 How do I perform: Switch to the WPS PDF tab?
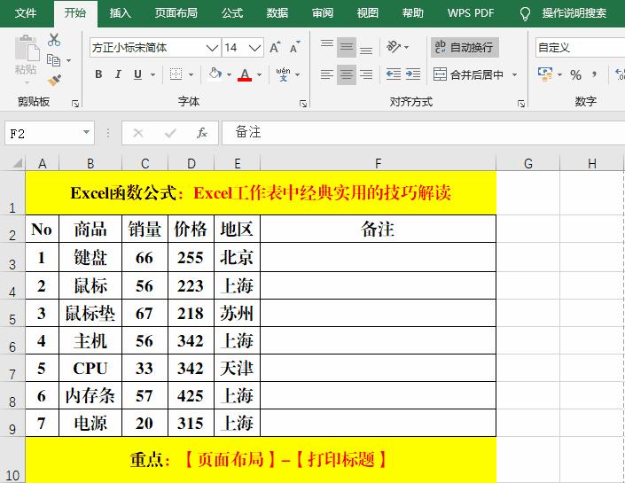point(471,13)
